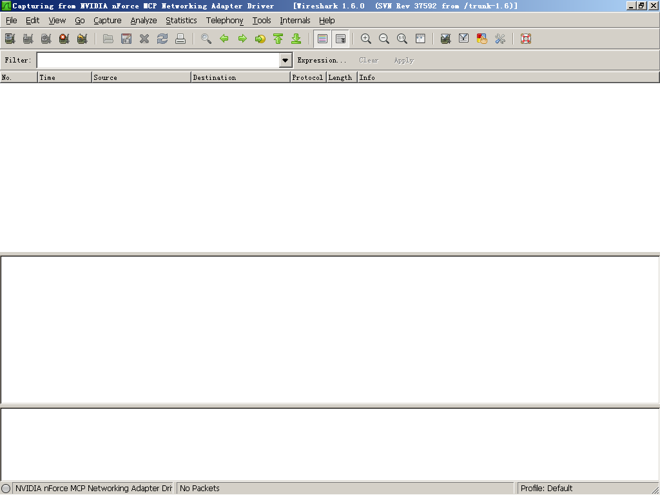
Task: Sort by the Length column header
Action: 342,77
